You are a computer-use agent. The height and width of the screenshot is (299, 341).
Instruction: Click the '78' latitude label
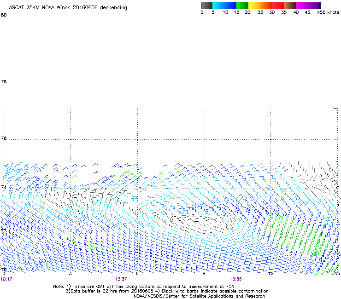click(x=4, y=81)
